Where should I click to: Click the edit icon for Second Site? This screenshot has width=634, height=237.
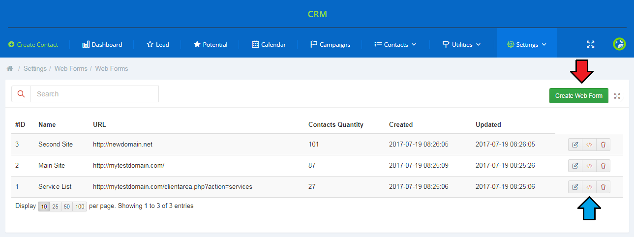click(575, 145)
